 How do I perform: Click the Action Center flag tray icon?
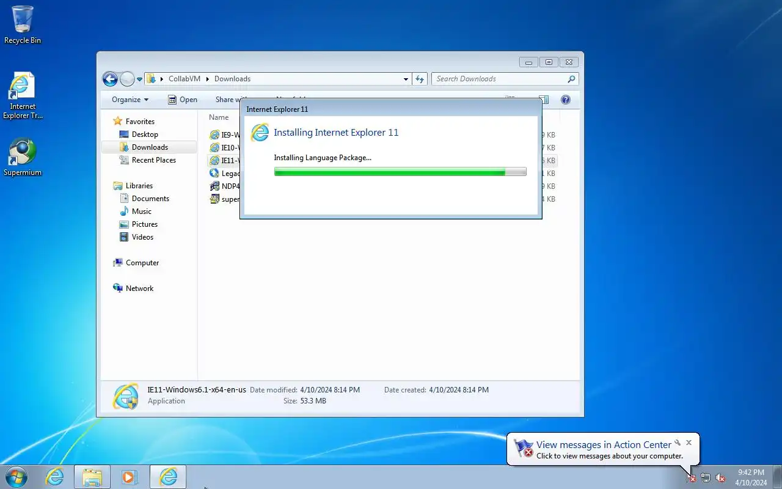(x=690, y=478)
